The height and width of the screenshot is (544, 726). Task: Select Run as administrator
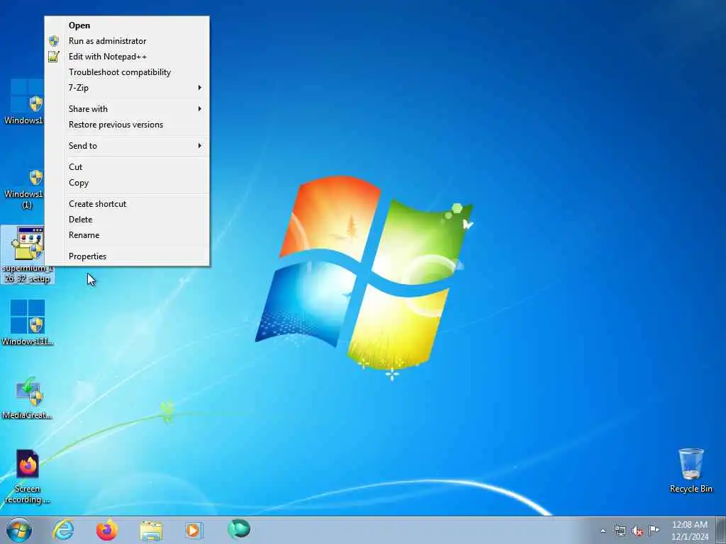click(127, 41)
